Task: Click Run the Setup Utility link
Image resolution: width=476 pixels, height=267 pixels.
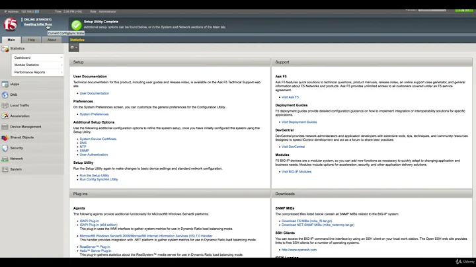Action: (95, 176)
